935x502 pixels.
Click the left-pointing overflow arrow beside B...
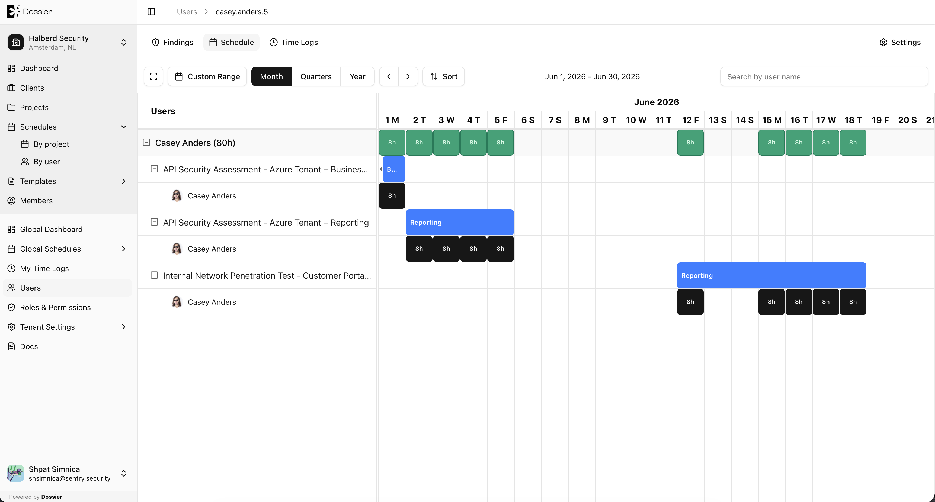(x=381, y=169)
